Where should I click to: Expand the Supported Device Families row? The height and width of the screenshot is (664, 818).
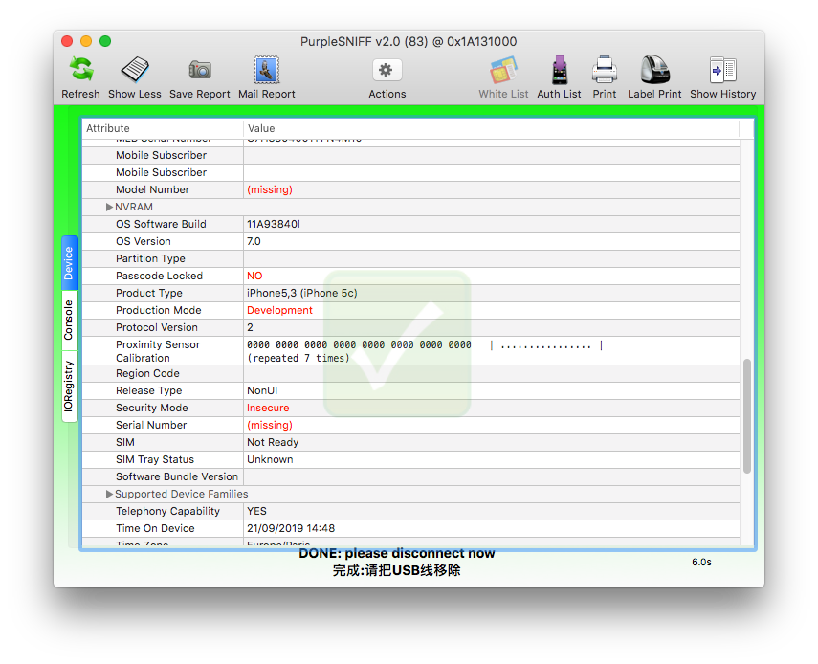[x=109, y=494]
